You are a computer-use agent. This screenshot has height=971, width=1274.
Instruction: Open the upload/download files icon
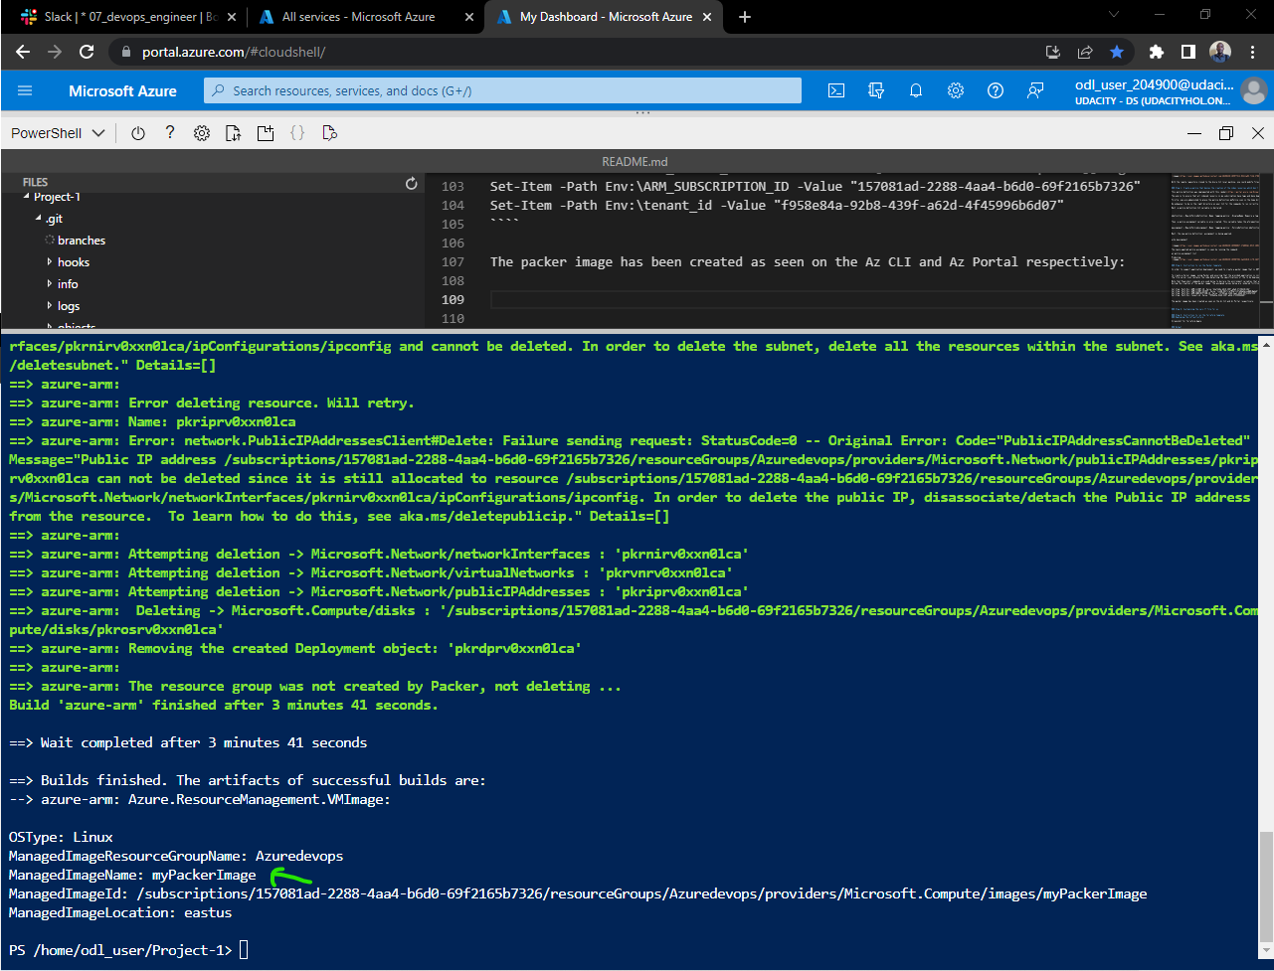pos(233,132)
